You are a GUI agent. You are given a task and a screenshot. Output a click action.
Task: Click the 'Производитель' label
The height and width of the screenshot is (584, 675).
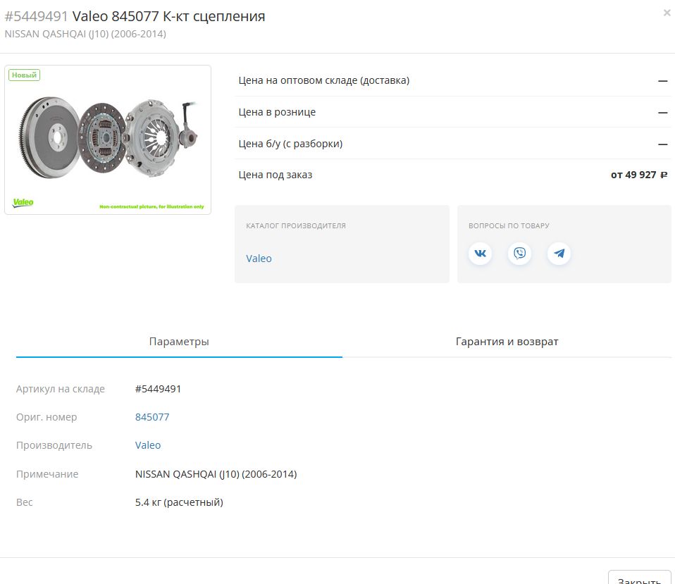click(x=54, y=445)
